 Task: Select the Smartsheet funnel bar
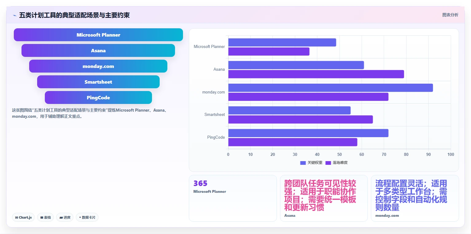click(x=98, y=82)
